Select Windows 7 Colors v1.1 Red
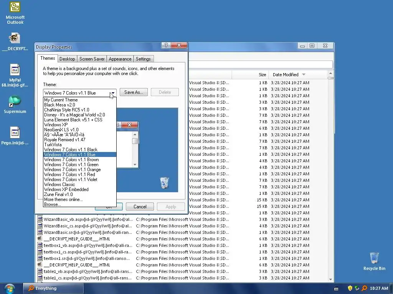Screen dimensions: 393x294 pos(80,175)
